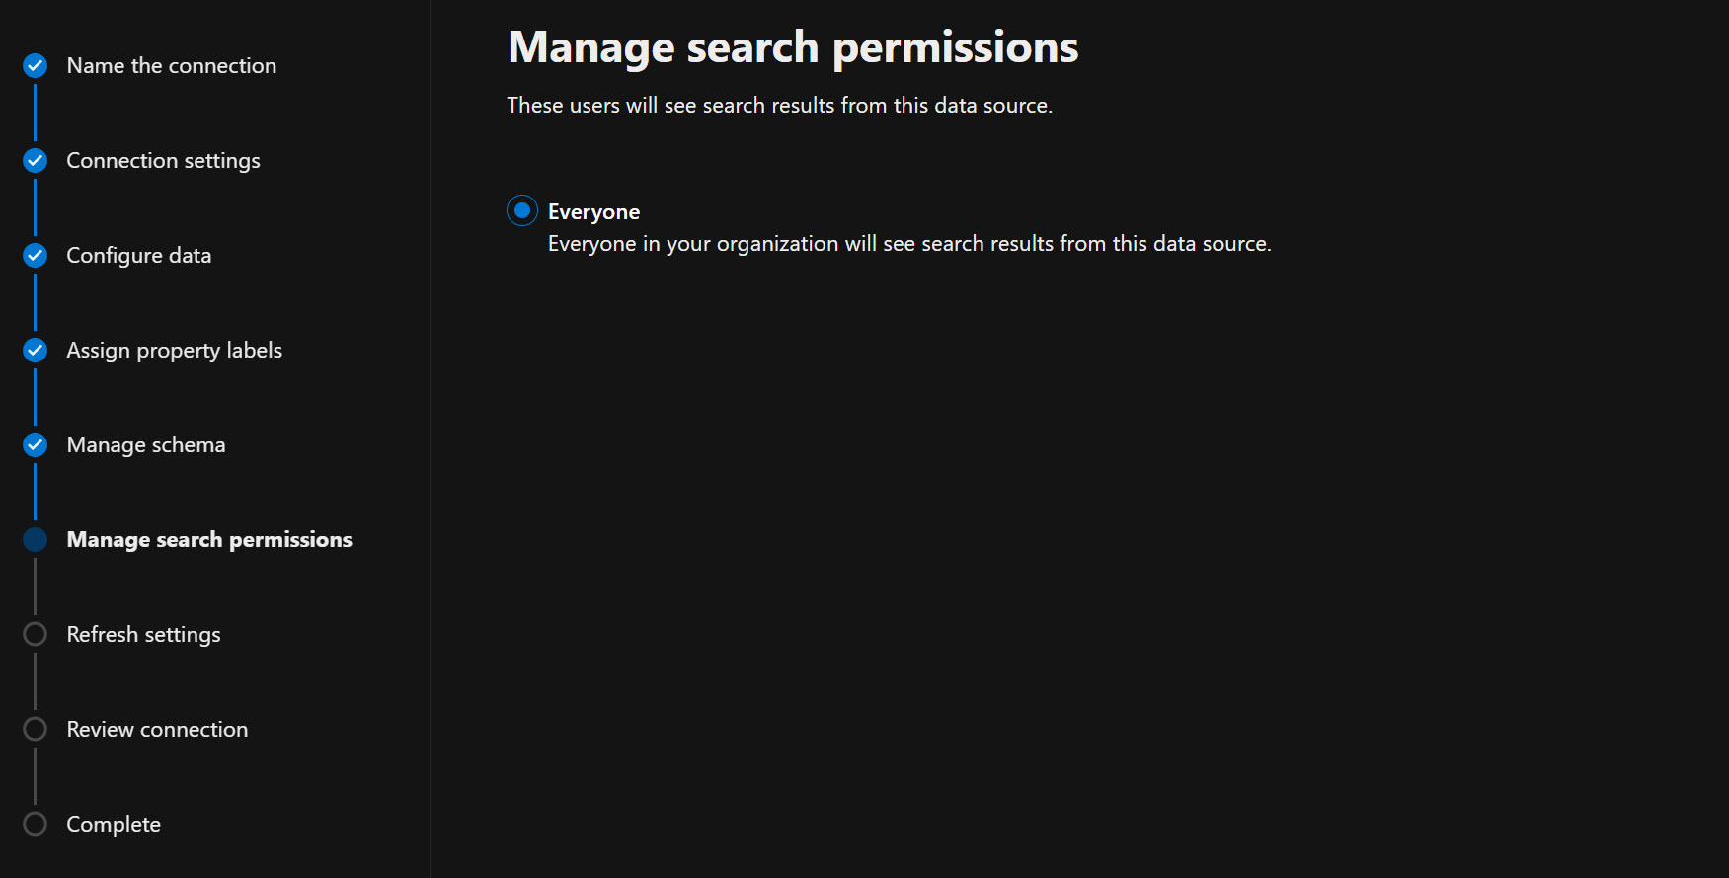Screen dimensions: 1729x878
Task: Click the empty circle beside Review connection
Action: 36,730
